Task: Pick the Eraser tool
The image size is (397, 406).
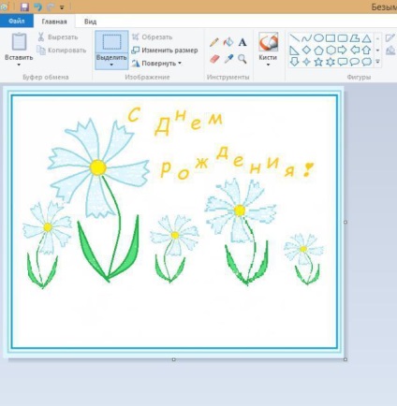Action: point(214,59)
